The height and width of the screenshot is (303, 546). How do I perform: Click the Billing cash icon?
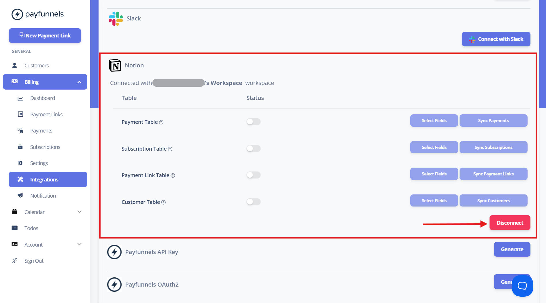(x=14, y=82)
